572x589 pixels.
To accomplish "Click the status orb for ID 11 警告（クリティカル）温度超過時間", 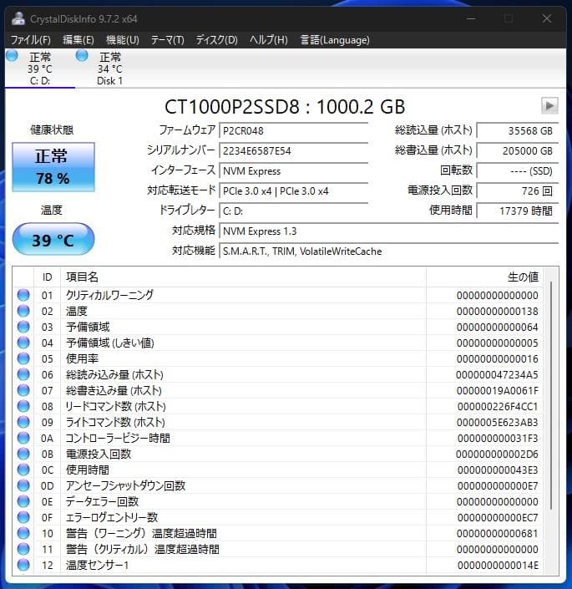I will tap(23, 549).
